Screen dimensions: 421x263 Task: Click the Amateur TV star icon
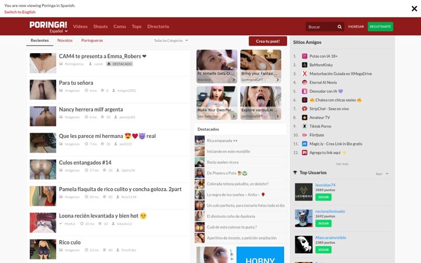pos(305,117)
